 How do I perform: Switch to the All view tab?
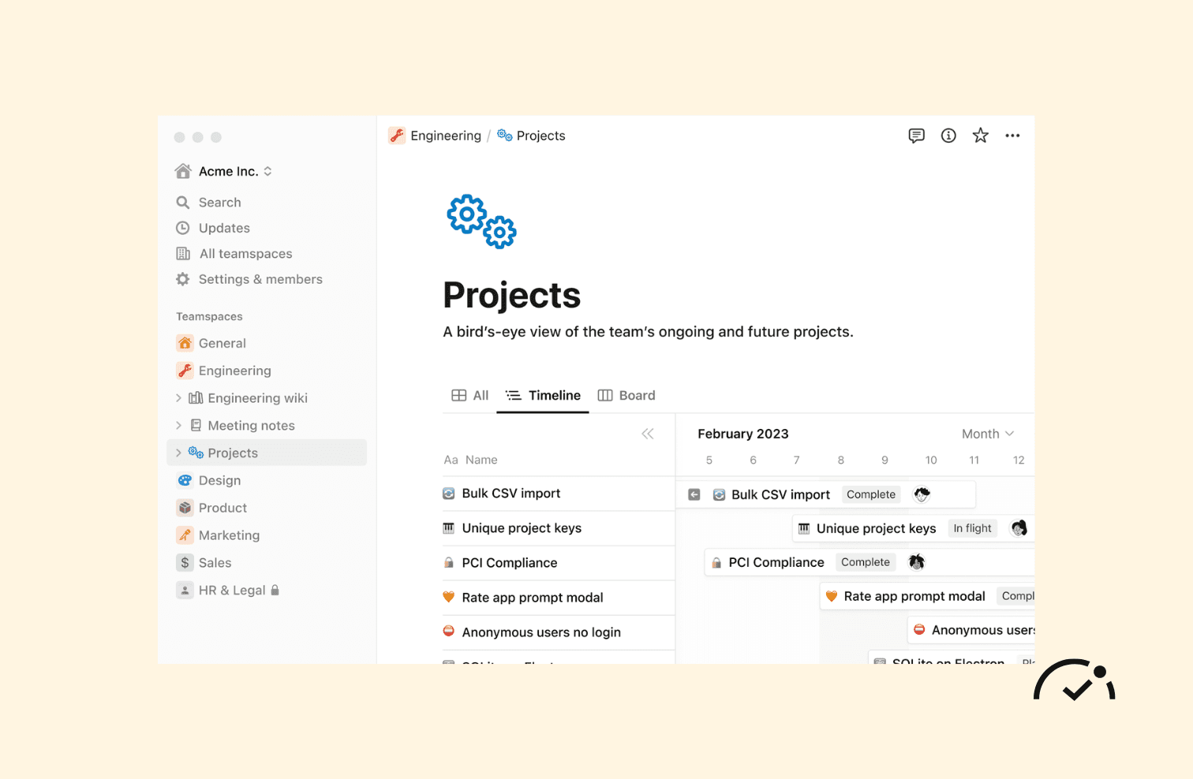coord(470,395)
